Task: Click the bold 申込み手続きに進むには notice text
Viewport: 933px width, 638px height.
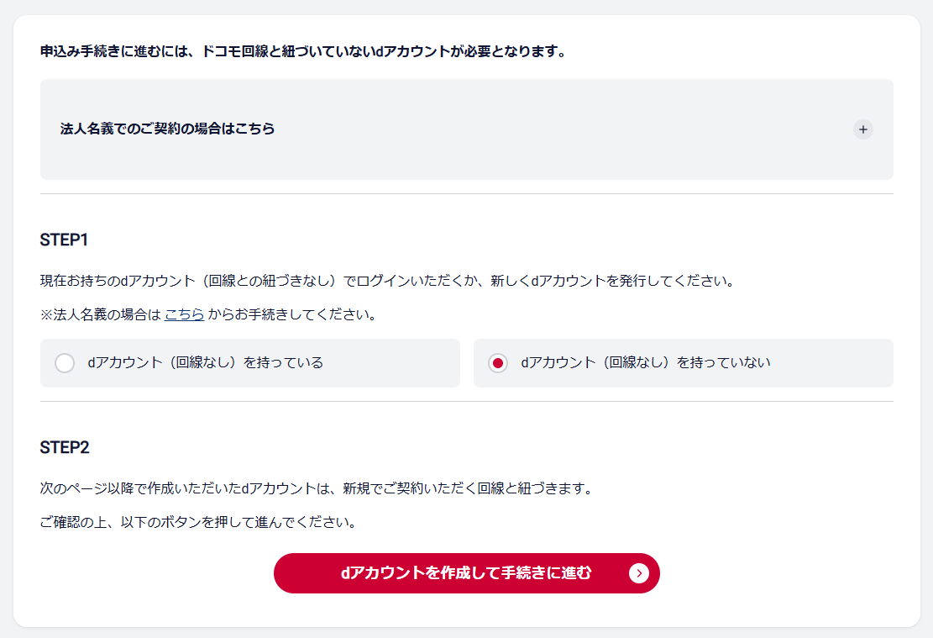Action: pyautogui.click(x=302, y=52)
